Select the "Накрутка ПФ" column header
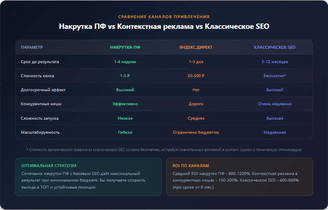 pos(125,47)
